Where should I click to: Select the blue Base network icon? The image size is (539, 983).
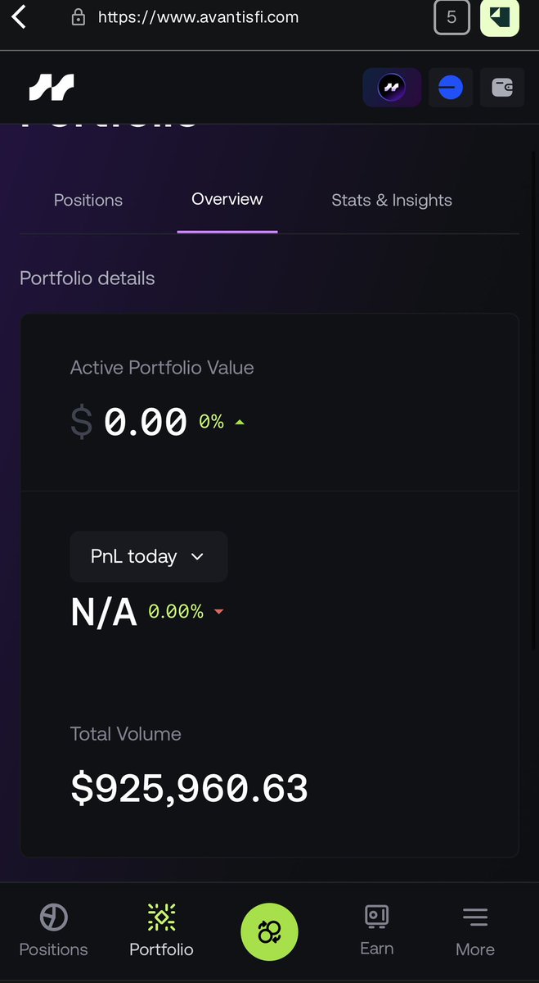click(451, 88)
